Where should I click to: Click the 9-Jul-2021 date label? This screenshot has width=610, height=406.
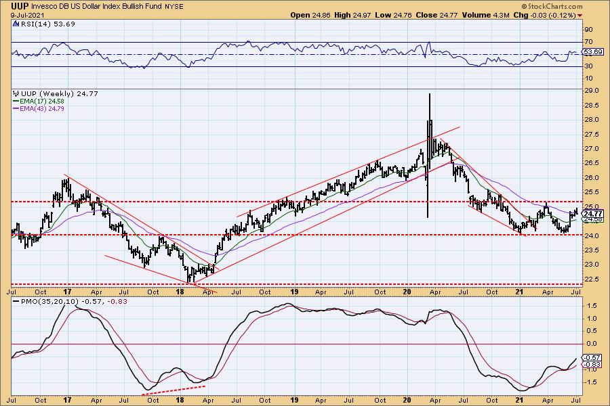coord(27,16)
